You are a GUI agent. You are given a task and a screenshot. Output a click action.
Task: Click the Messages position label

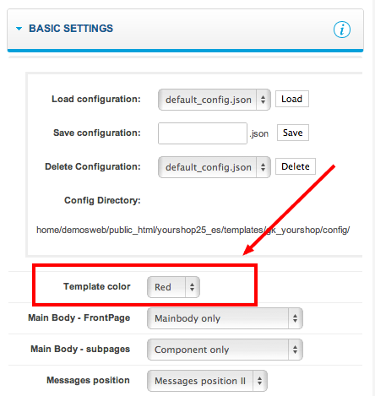pos(88,380)
